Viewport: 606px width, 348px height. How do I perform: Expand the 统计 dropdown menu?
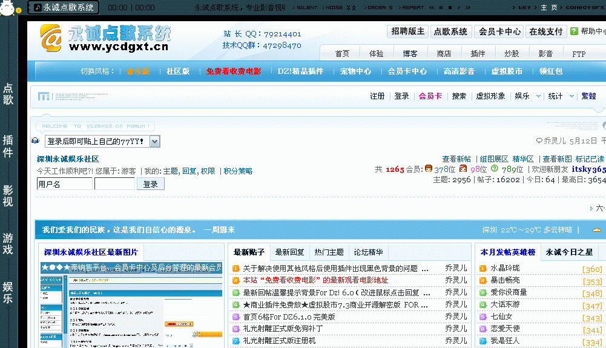point(559,96)
